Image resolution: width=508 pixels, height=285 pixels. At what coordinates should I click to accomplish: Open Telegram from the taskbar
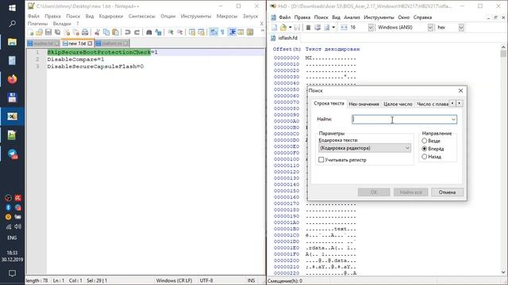pyautogui.click(x=12, y=154)
